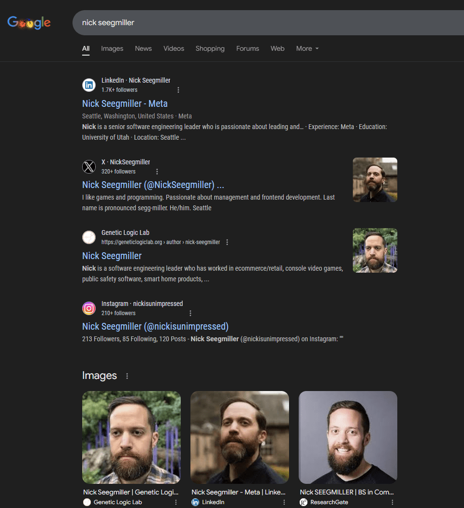Open thumbnail beside the X search result

pos(375,180)
